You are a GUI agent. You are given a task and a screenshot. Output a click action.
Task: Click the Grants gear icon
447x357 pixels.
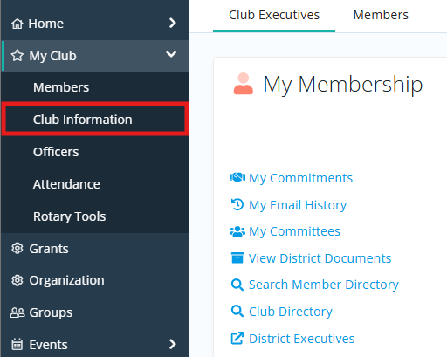coord(17,249)
